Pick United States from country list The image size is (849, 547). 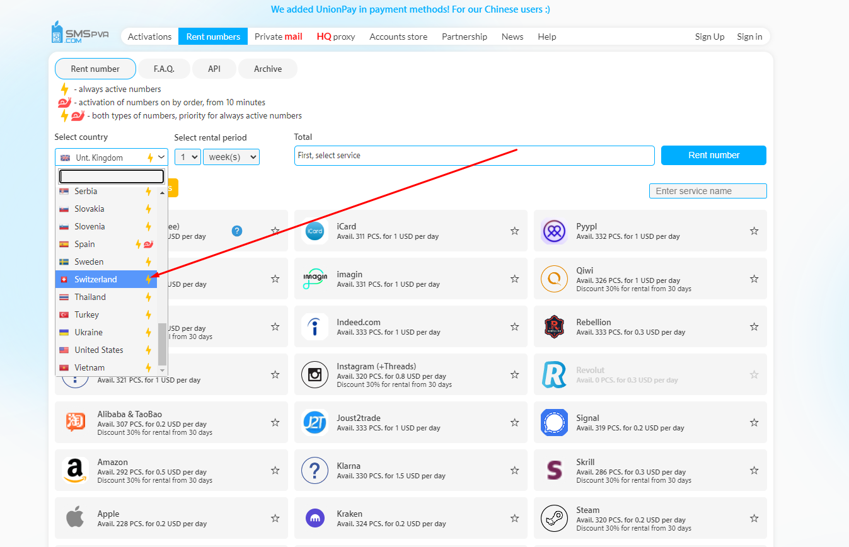click(106, 350)
